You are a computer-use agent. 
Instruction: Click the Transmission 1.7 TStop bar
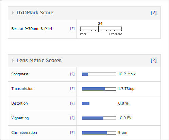[x=99, y=89]
